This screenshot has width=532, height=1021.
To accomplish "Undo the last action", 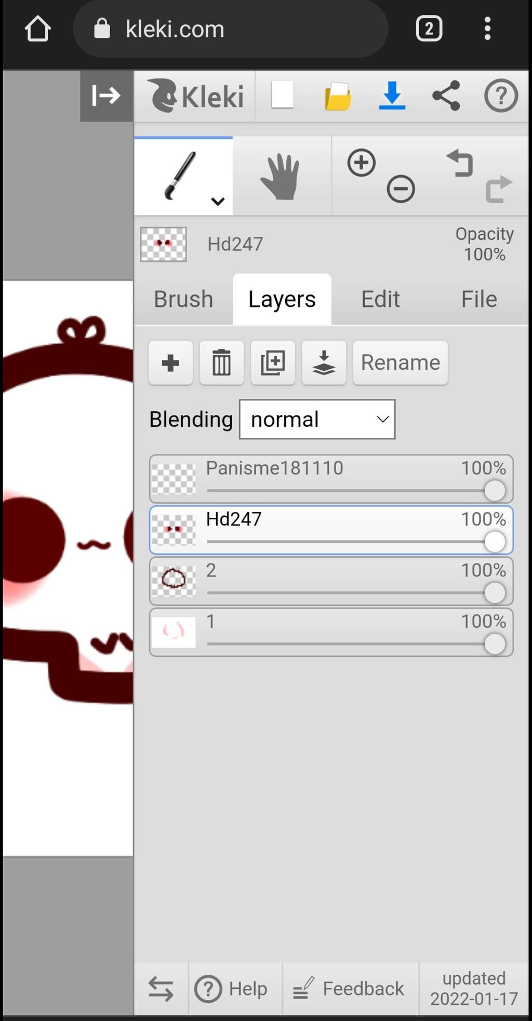I will tap(460, 163).
